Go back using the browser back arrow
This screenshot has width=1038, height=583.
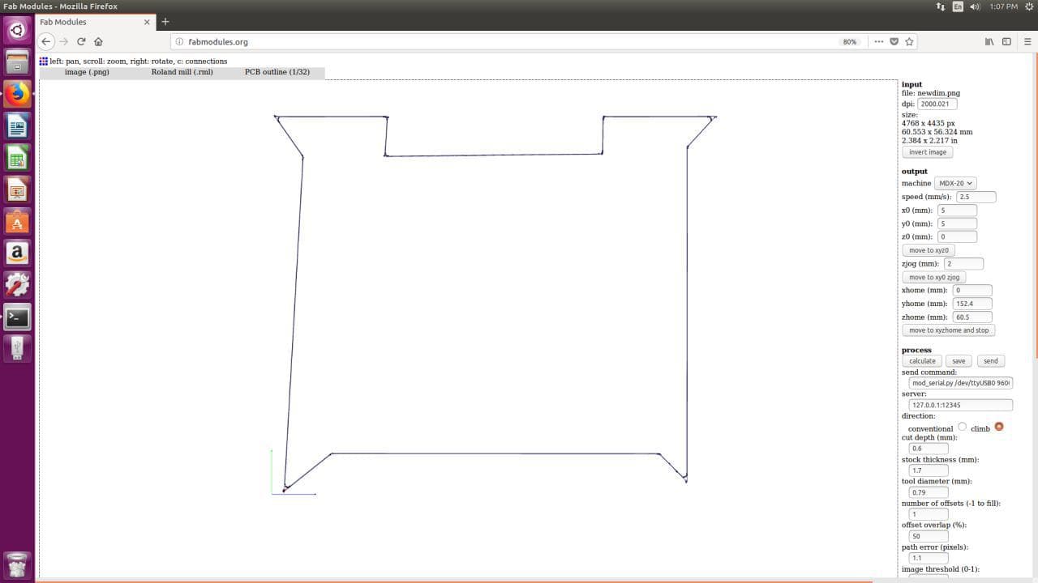[46, 41]
